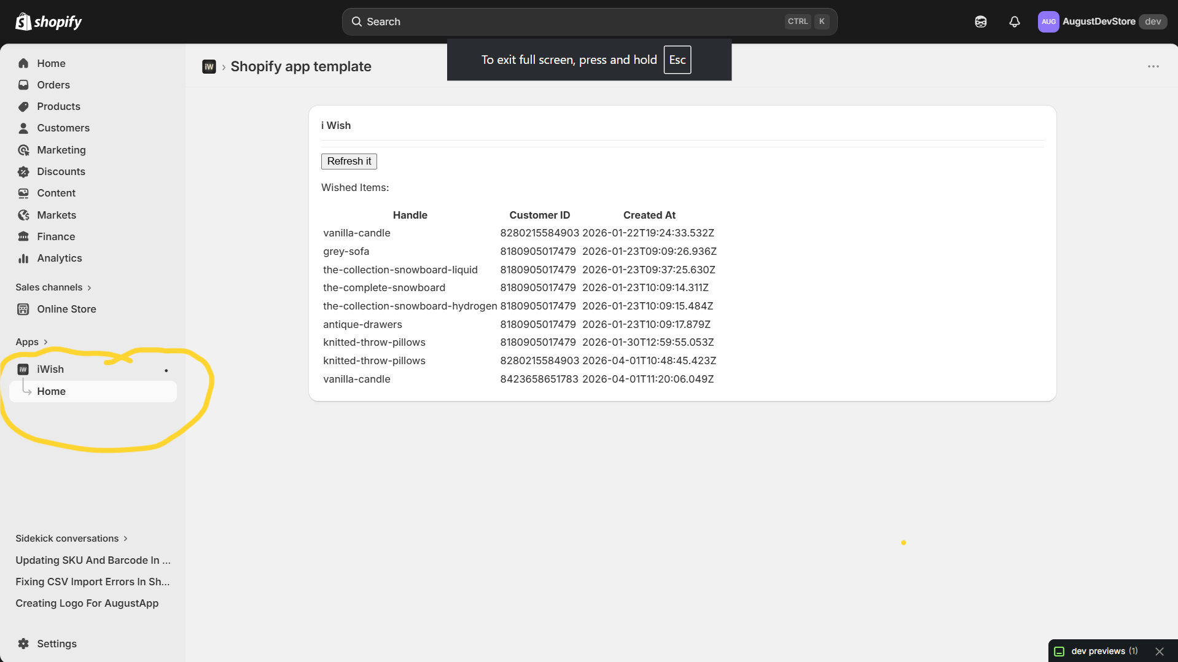Click the the-collection-snowboard-hydrogen handle

pyautogui.click(x=410, y=306)
